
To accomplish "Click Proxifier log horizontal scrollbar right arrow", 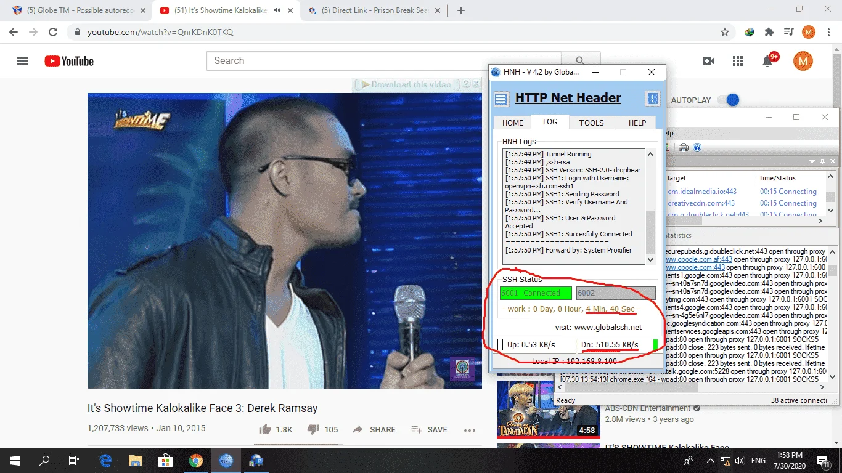I will pyautogui.click(x=821, y=387).
